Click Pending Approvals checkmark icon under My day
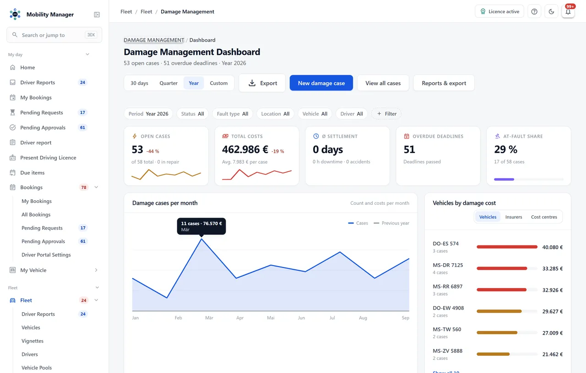The image size is (586, 373). [12, 128]
